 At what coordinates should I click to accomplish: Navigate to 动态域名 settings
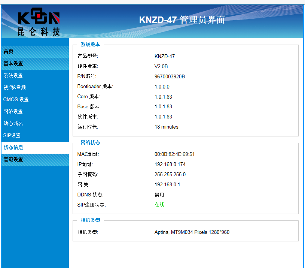(x=13, y=123)
